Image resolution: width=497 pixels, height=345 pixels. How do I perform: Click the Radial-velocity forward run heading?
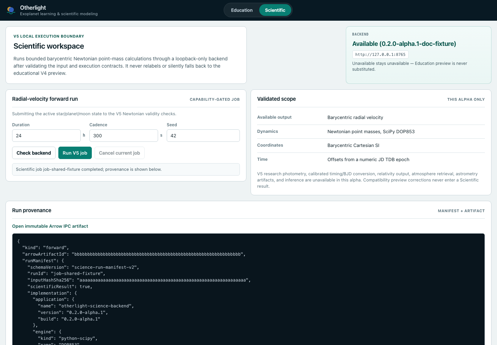tap(45, 99)
